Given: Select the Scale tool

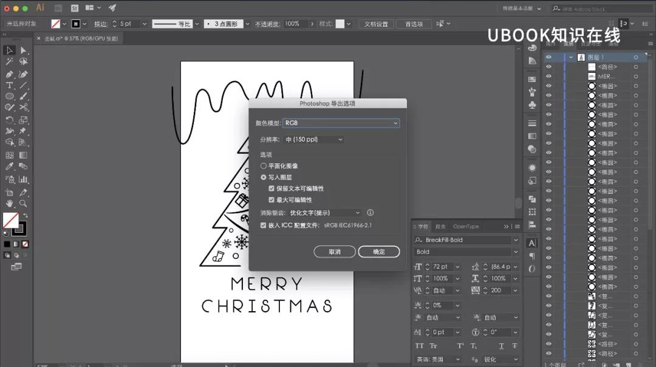Looking at the screenshot, I should tap(24, 120).
